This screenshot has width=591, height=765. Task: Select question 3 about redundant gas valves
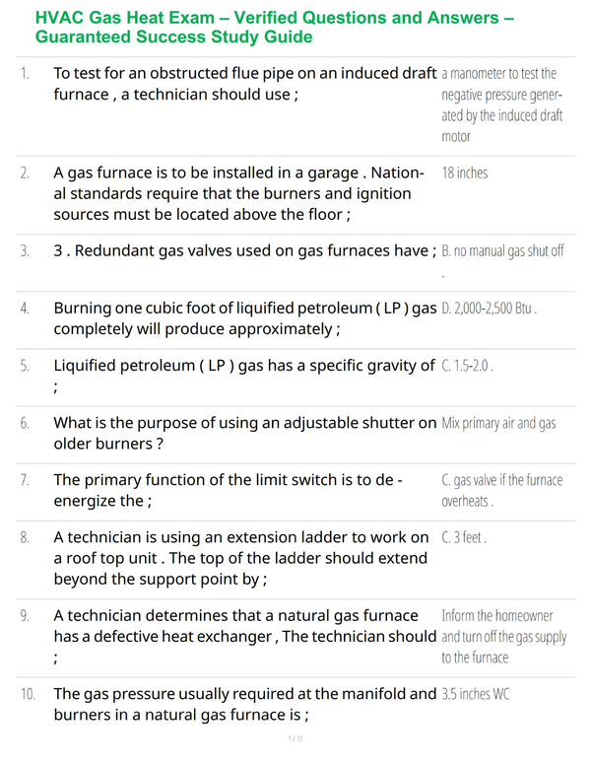coord(245,250)
